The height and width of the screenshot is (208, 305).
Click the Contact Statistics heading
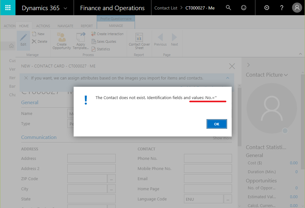click(266, 147)
